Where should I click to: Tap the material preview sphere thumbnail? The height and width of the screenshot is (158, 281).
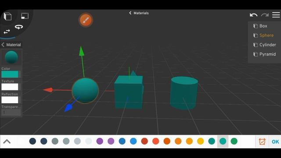tap(11, 57)
